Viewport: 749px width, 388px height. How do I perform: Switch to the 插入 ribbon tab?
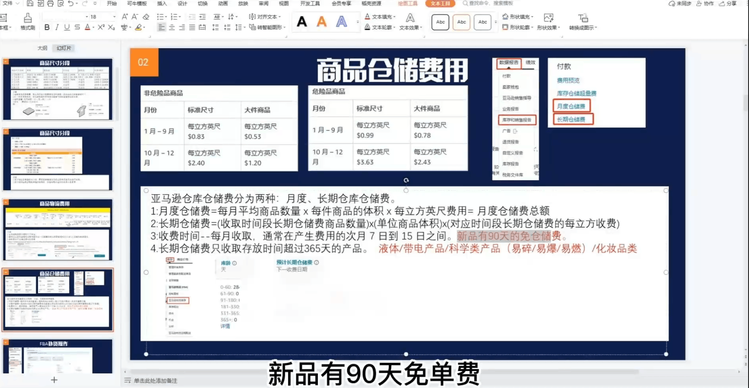pyautogui.click(x=161, y=4)
